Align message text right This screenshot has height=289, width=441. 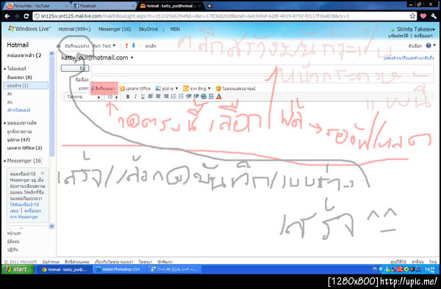click(x=166, y=97)
